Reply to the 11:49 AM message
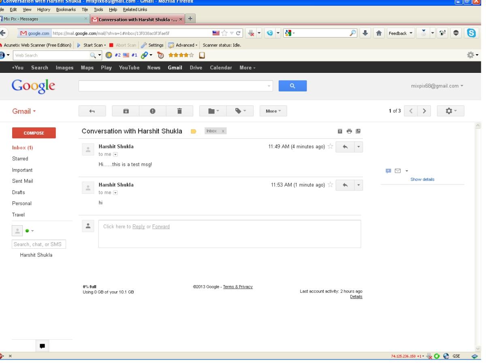 pos(345,147)
